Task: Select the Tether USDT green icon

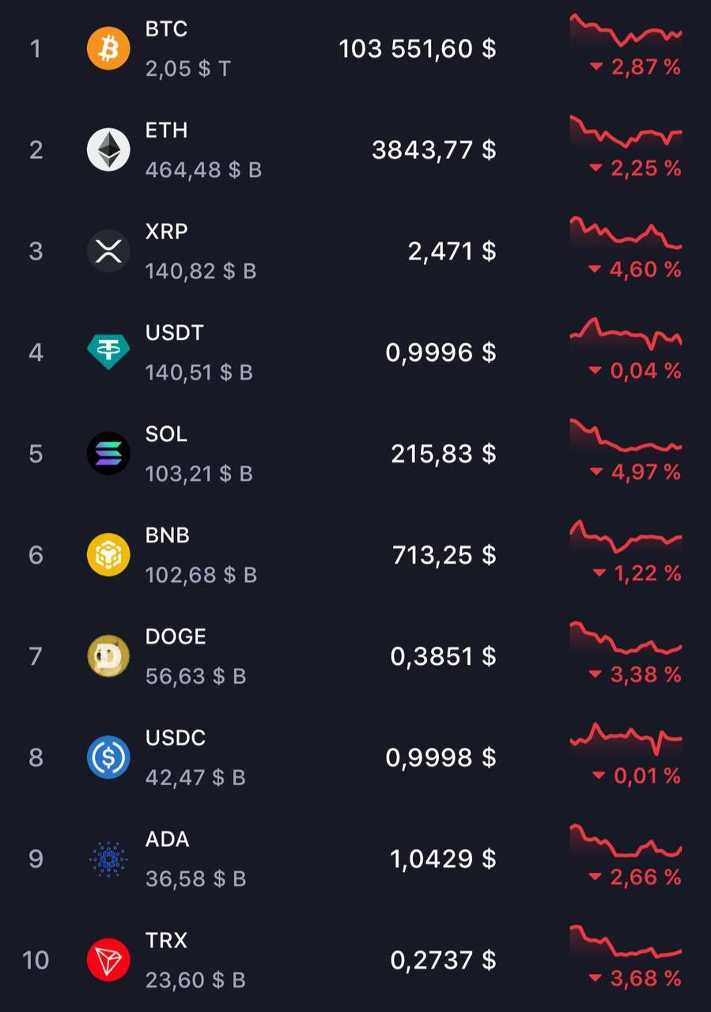Action: 108,353
